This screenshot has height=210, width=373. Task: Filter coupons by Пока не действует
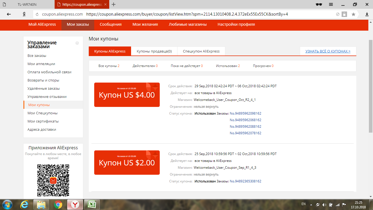187,66
